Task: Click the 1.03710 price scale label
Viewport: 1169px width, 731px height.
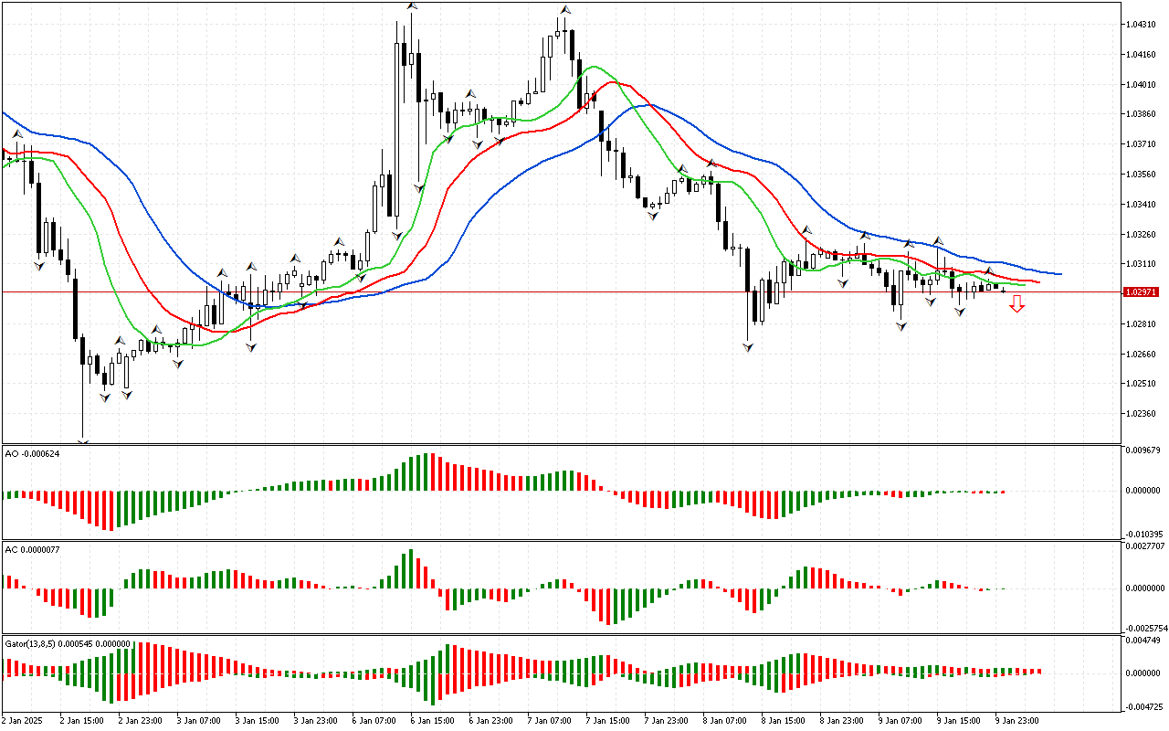Action: [1142, 144]
